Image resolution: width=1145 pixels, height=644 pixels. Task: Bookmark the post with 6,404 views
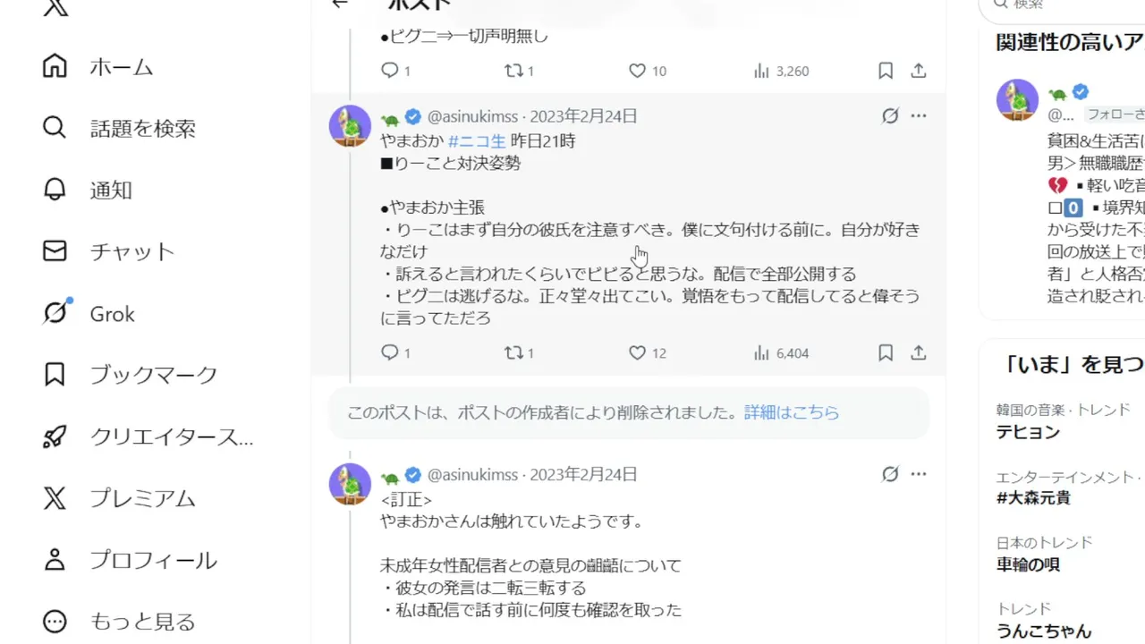tap(886, 353)
